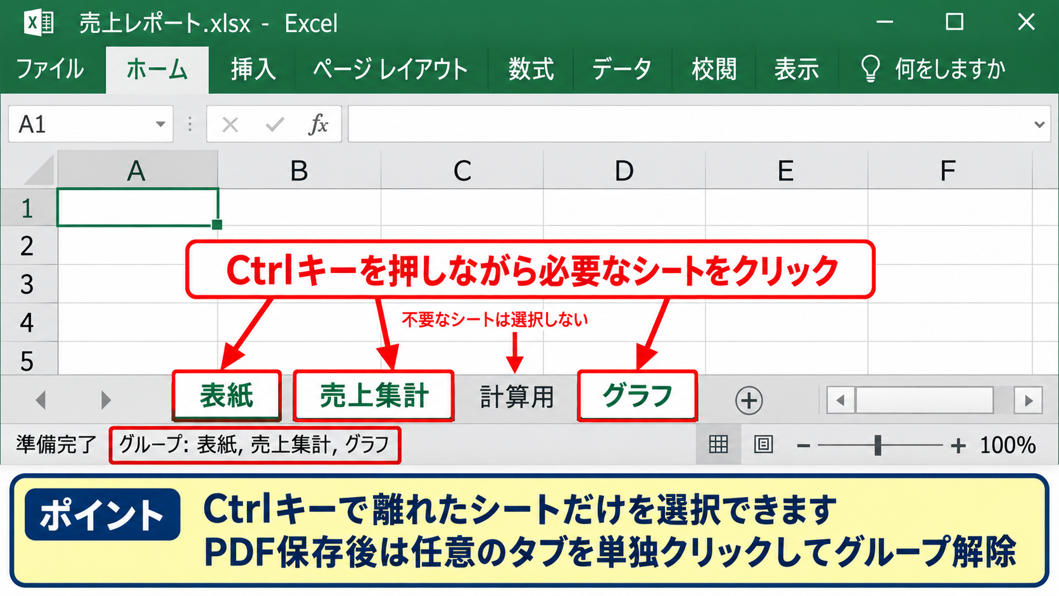1059x596 pixels.
Task: Click horizontal scrollbar left arrow
Action: pyautogui.click(x=840, y=400)
